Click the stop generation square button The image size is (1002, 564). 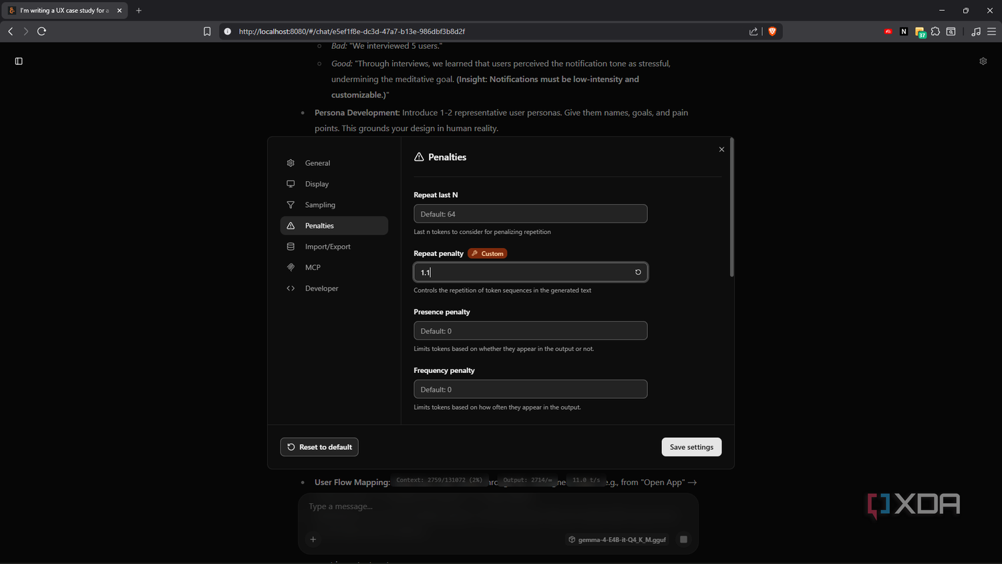(x=683, y=539)
